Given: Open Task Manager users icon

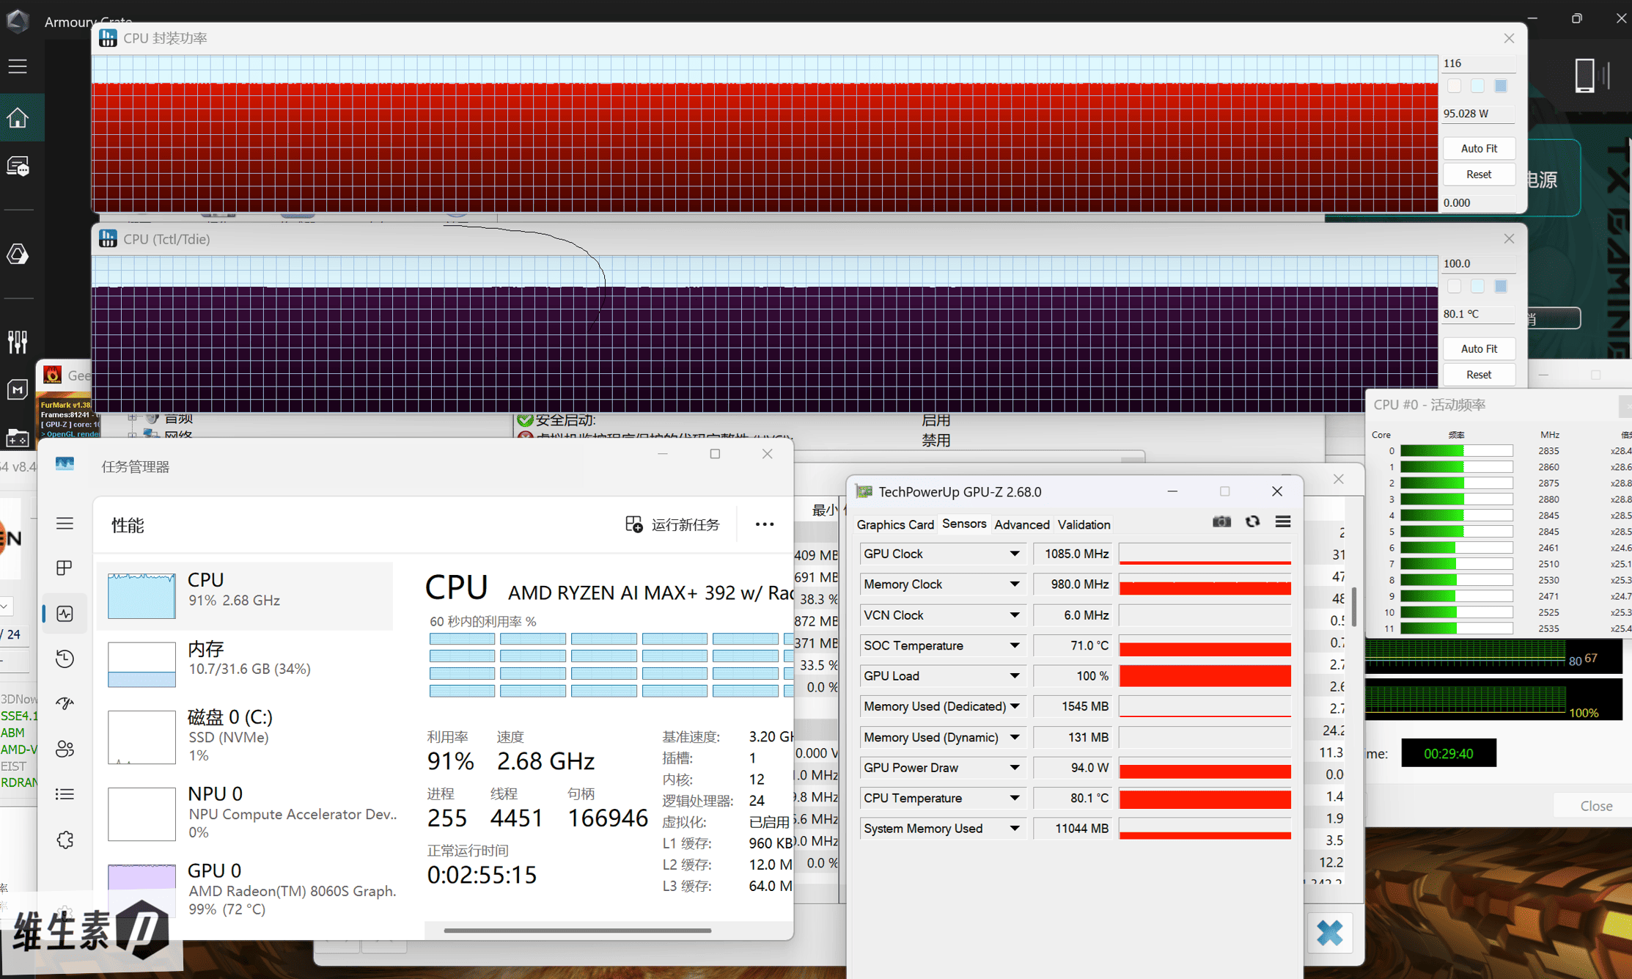Looking at the screenshot, I should pos(65,749).
